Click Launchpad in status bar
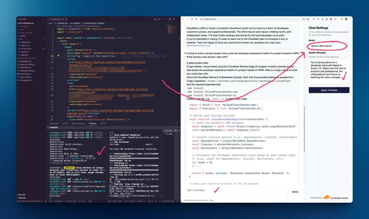The height and width of the screenshot is (219, 369). [56, 201]
